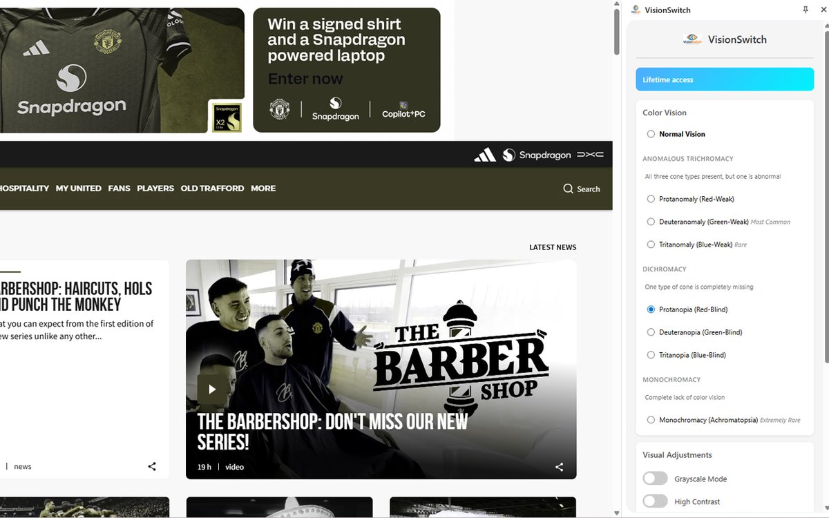
Task: Open the MY UNITED menu
Action: 79,188
